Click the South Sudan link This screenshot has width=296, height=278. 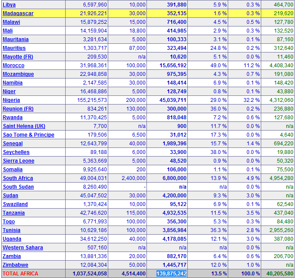(19, 186)
